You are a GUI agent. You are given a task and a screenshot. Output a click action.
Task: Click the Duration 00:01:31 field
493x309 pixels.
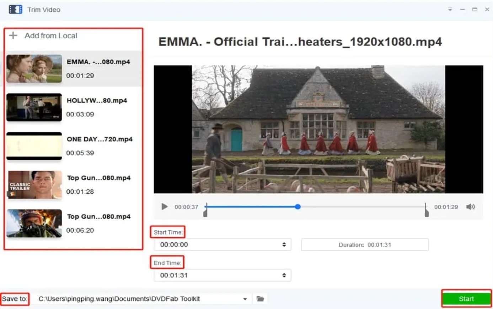[365, 245]
